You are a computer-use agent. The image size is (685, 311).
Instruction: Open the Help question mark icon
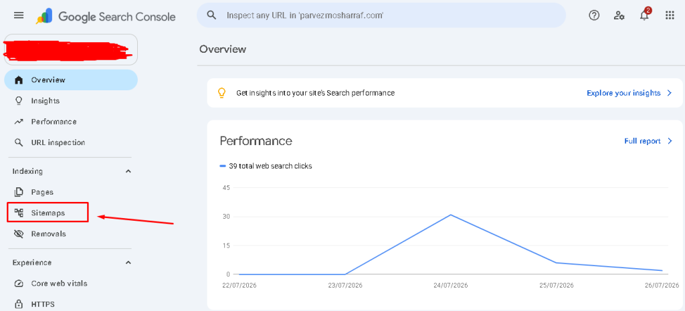coord(594,16)
